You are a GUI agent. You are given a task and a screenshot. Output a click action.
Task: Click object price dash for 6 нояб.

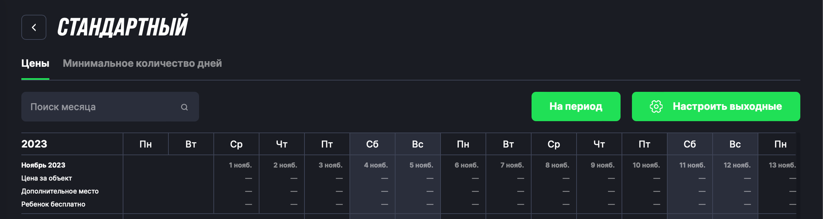pos(475,178)
